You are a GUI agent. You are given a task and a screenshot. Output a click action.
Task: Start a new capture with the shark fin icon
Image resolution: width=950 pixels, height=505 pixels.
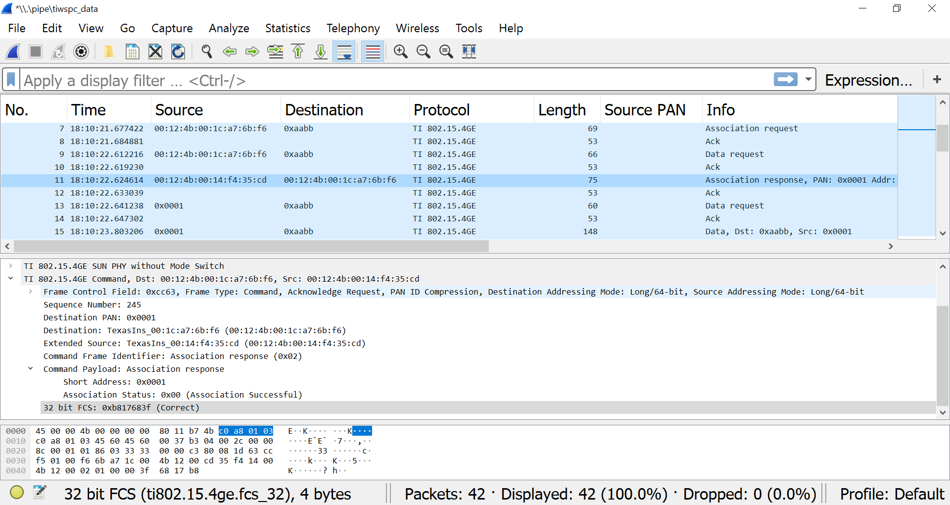[13, 51]
